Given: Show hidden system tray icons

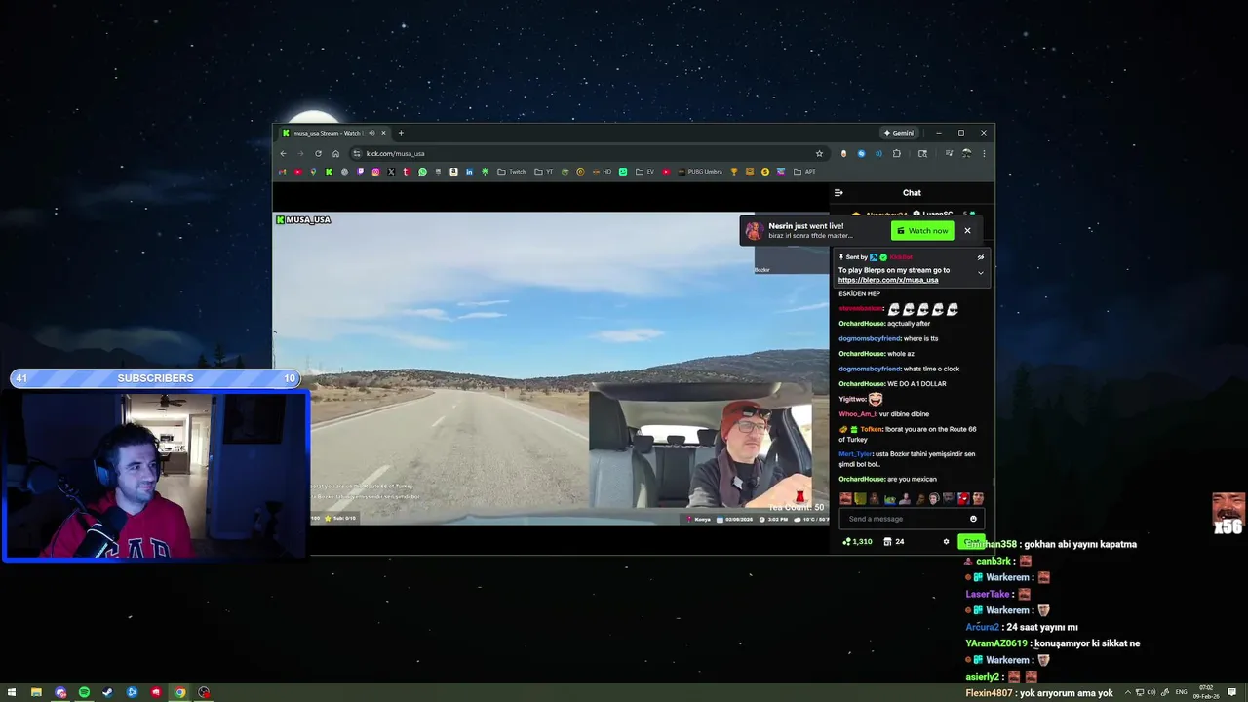Looking at the screenshot, I should click(1128, 692).
